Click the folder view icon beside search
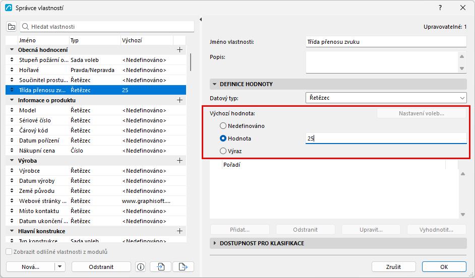Image resolution: width=475 pixels, height=278 pixels. point(12,27)
